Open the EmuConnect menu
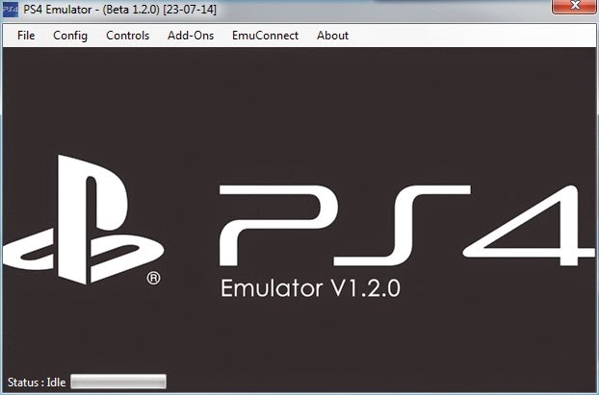This screenshot has width=599, height=395. coord(265,36)
